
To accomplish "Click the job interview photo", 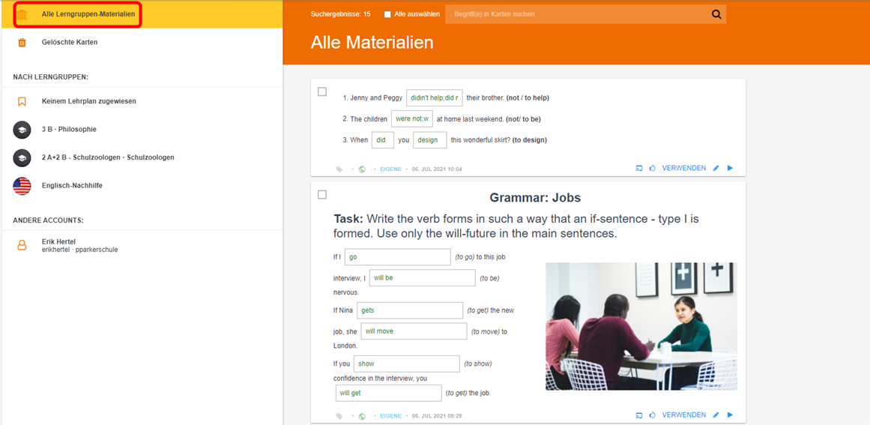I will 641,326.
